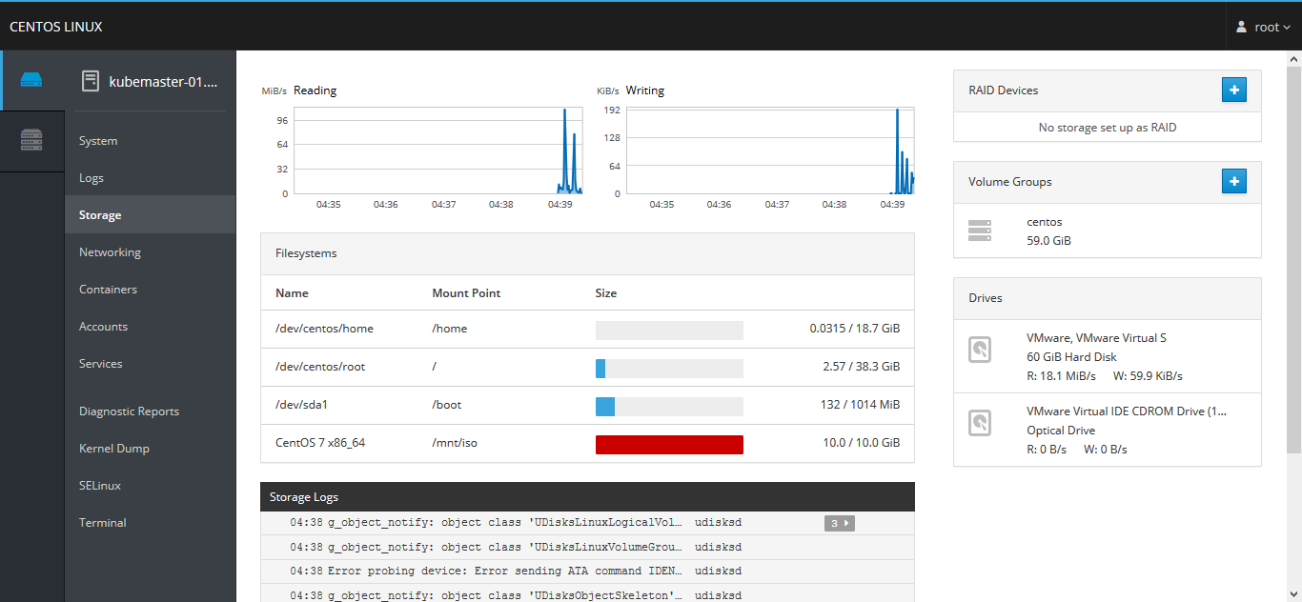1302x602 pixels.
Task: Click the Mount Point column header
Action: (466, 293)
